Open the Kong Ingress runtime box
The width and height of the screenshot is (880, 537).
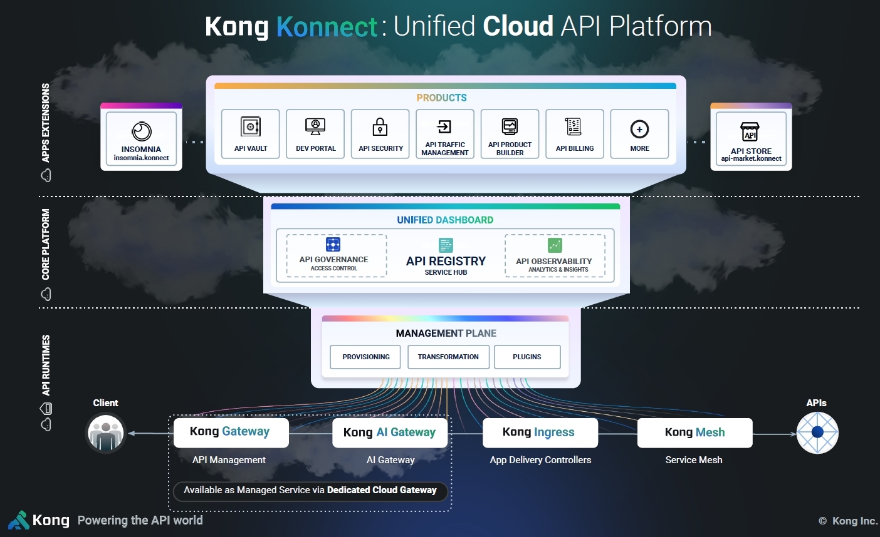[540, 432]
